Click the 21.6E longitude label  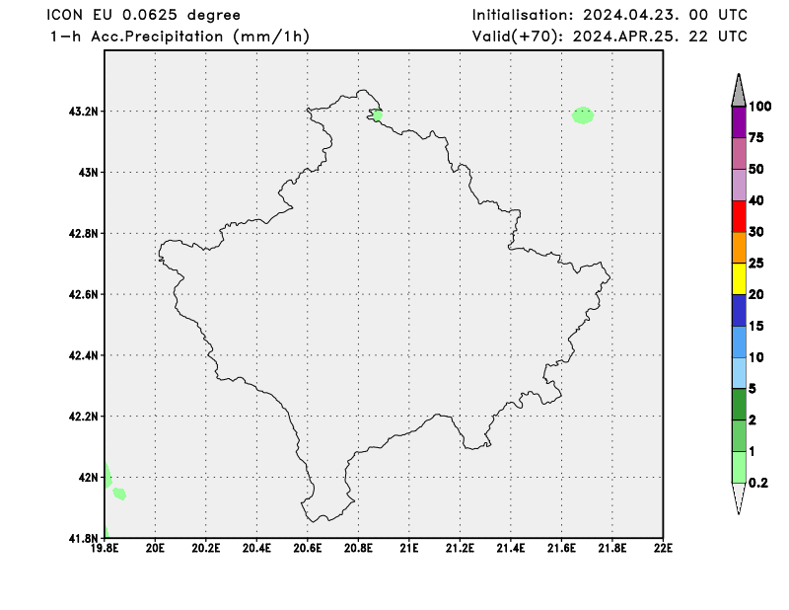click(561, 548)
